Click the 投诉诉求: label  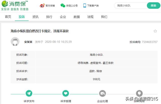click(22, 71)
